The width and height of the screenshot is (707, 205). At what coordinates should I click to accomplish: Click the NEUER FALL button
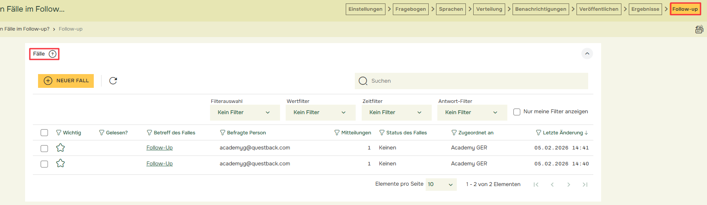pos(66,81)
